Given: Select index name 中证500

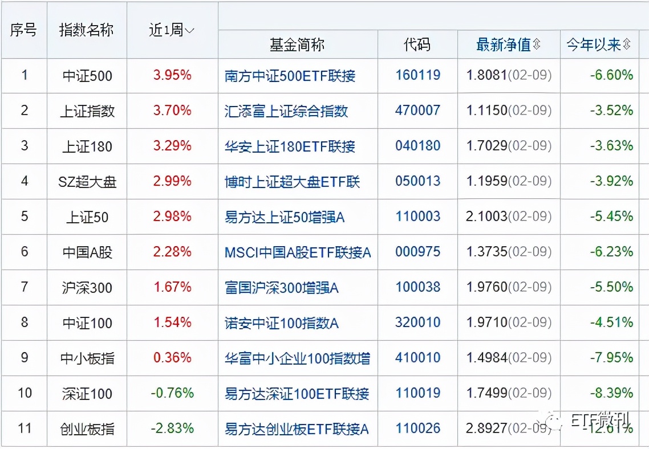Looking at the screenshot, I should pos(87,76).
